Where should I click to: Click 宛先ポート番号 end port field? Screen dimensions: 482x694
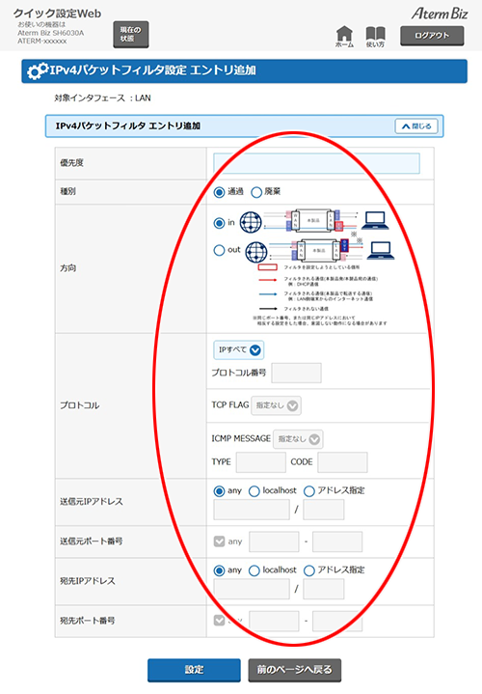pos(337,621)
